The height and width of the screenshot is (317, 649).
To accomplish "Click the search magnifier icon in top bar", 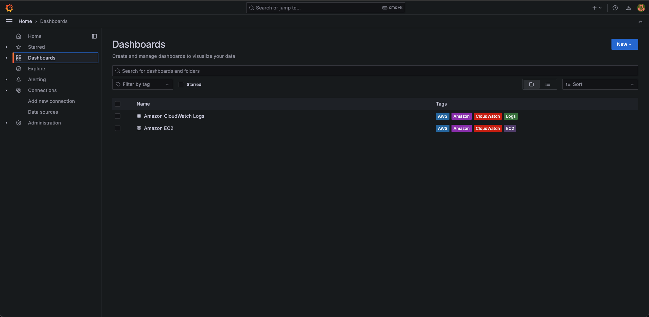I will (x=251, y=8).
